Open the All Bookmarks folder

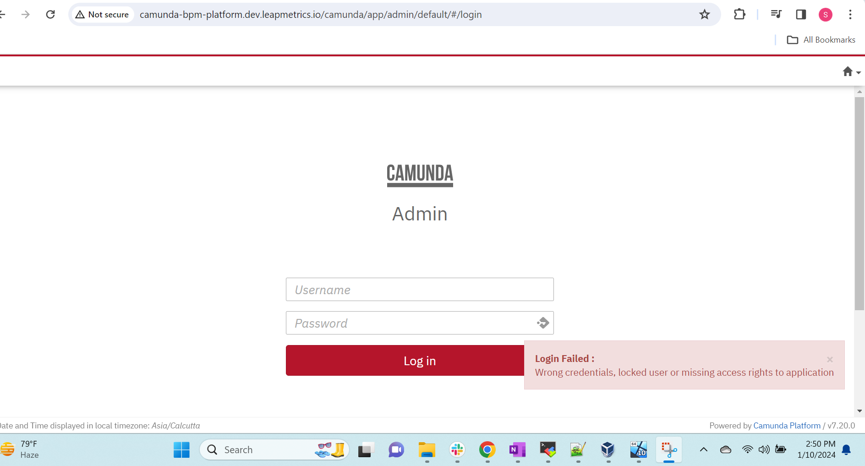click(821, 40)
